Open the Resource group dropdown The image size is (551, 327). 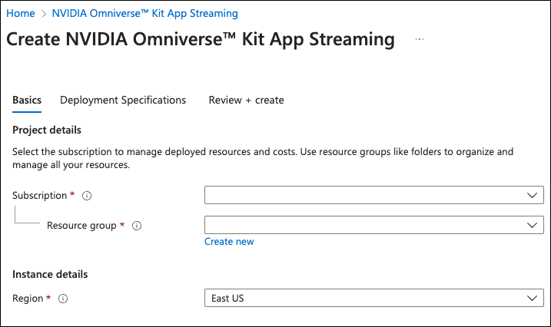click(374, 225)
